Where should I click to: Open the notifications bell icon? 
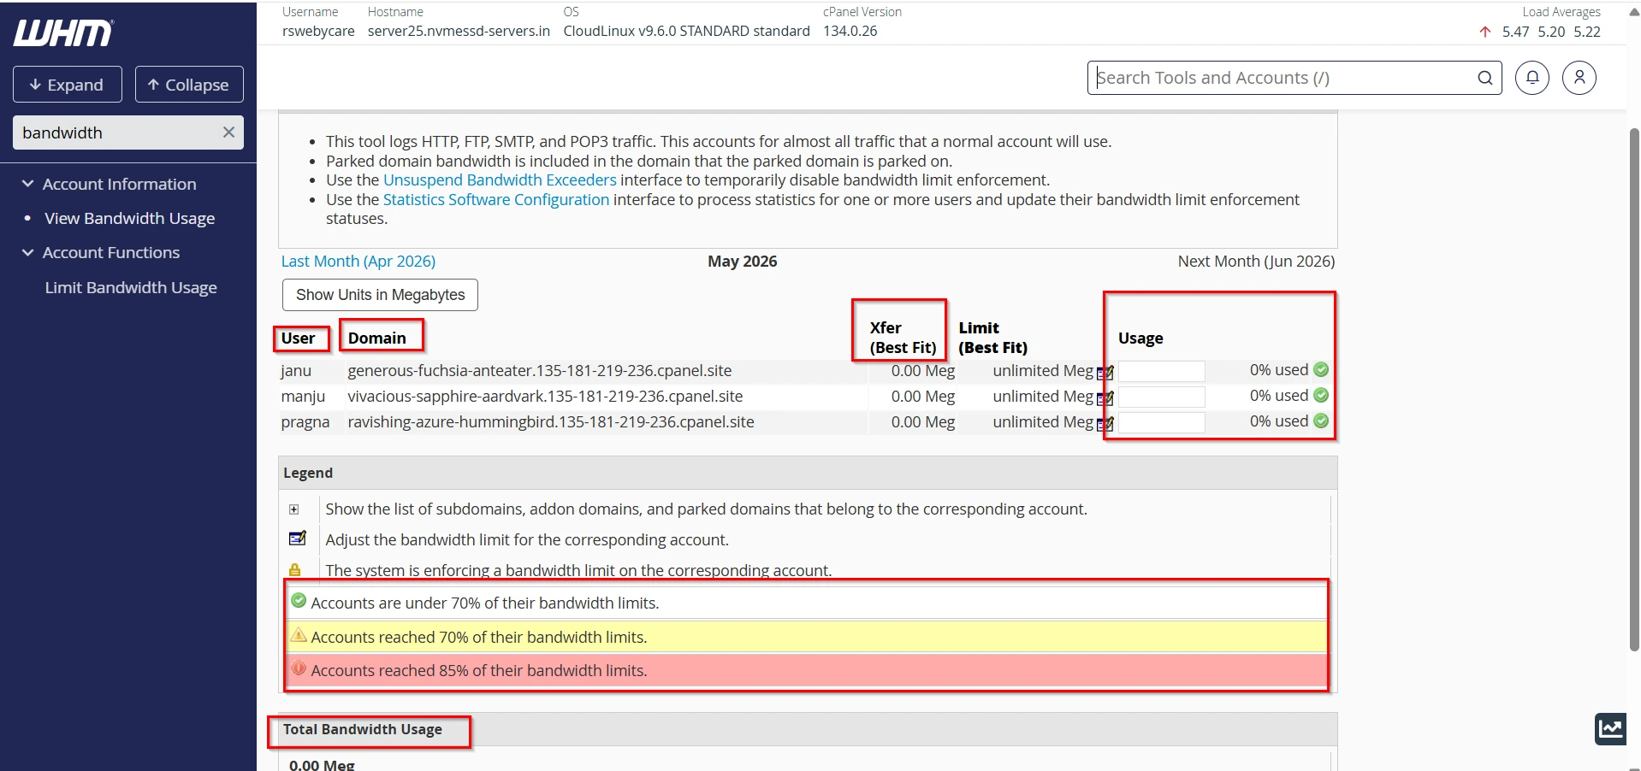pyautogui.click(x=1531, y=78)
